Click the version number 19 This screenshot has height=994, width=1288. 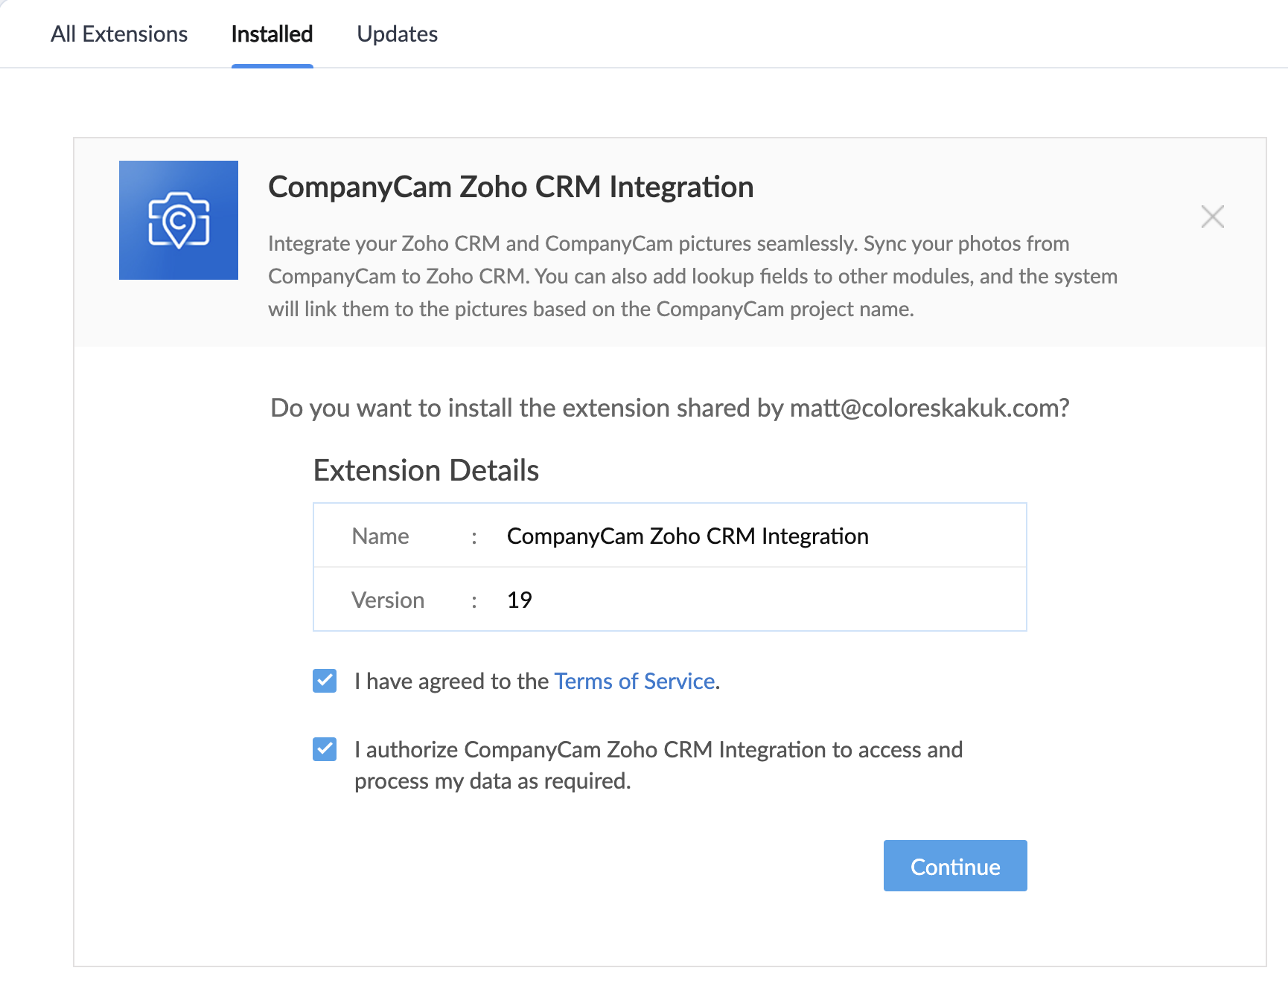(520, 600)
